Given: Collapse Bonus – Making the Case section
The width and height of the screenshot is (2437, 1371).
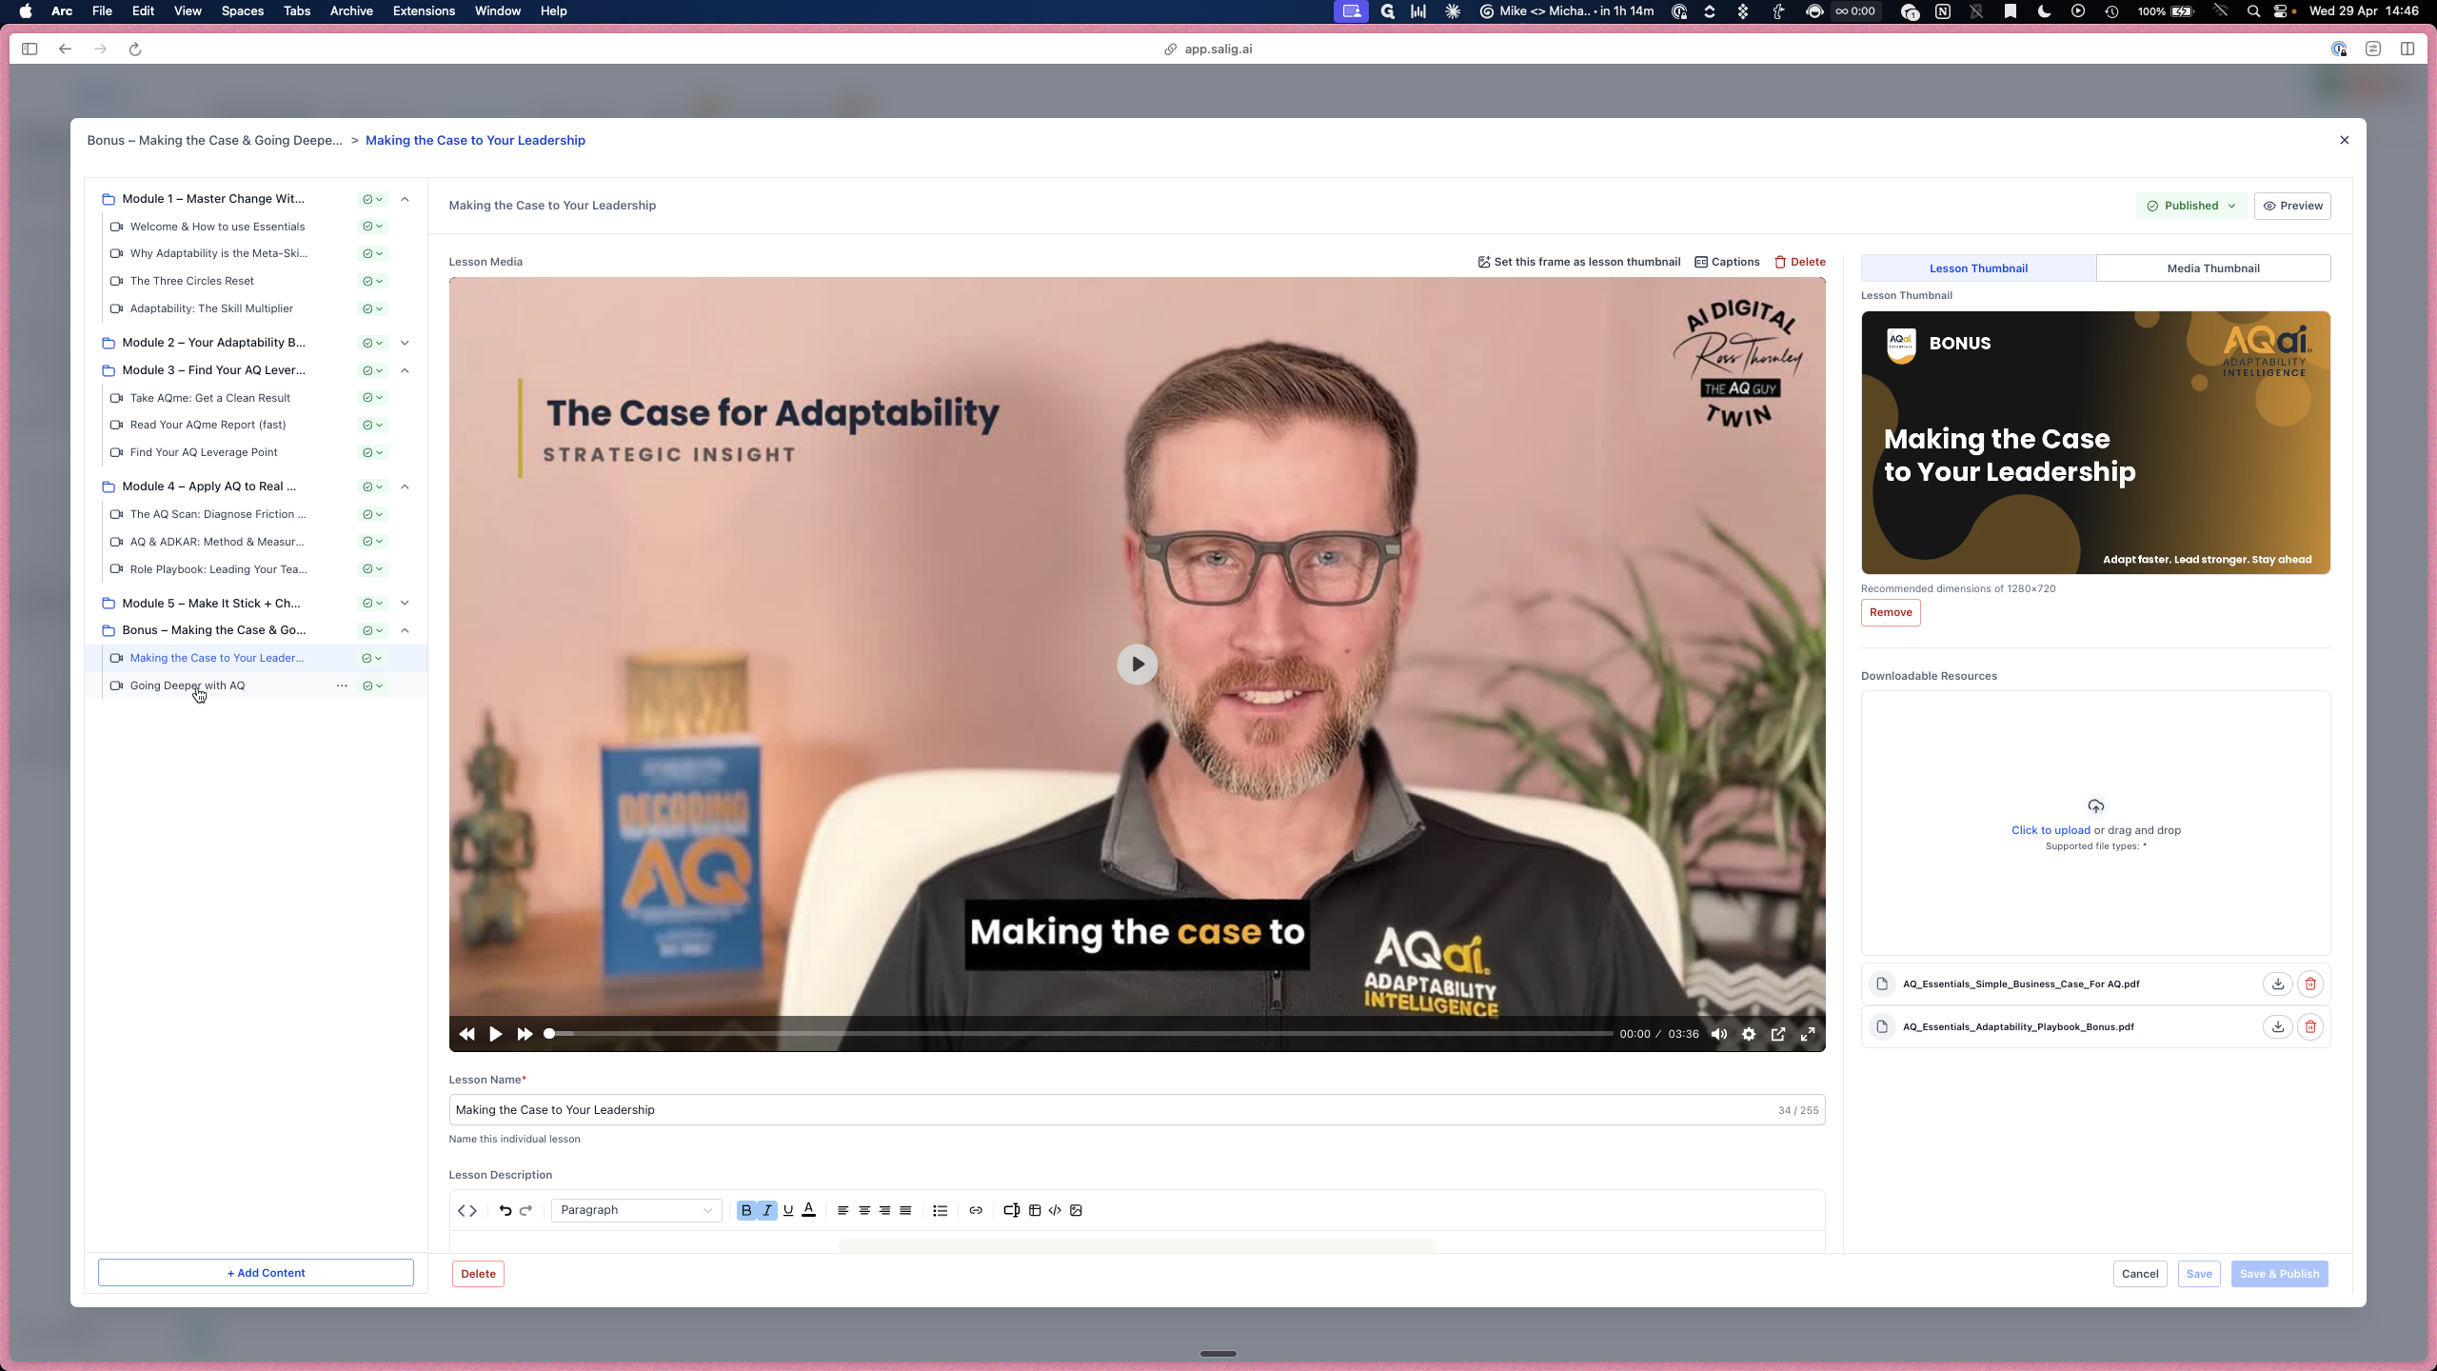Looking at the screenshot, I should [405, 630].
